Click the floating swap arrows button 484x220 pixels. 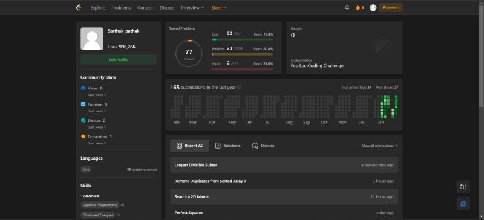click(x=463, y=187)
